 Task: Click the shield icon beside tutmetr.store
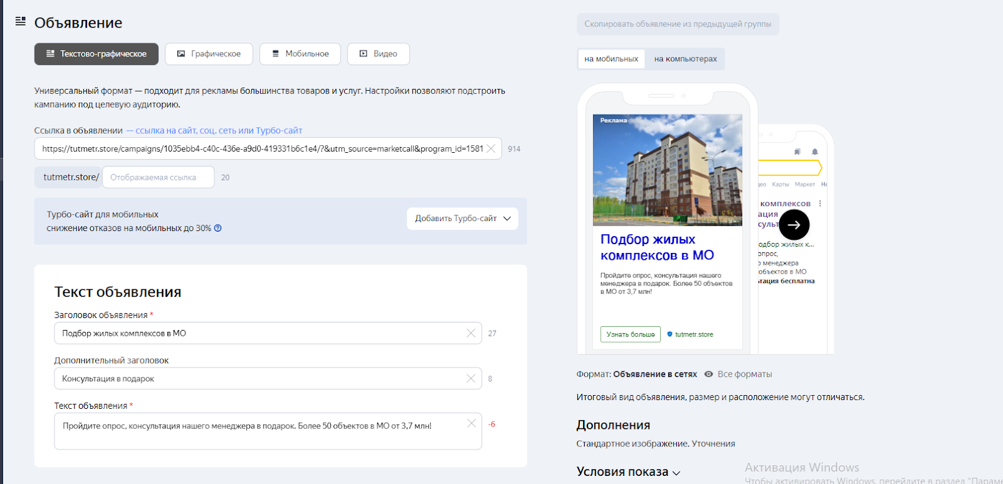point(670,334)
